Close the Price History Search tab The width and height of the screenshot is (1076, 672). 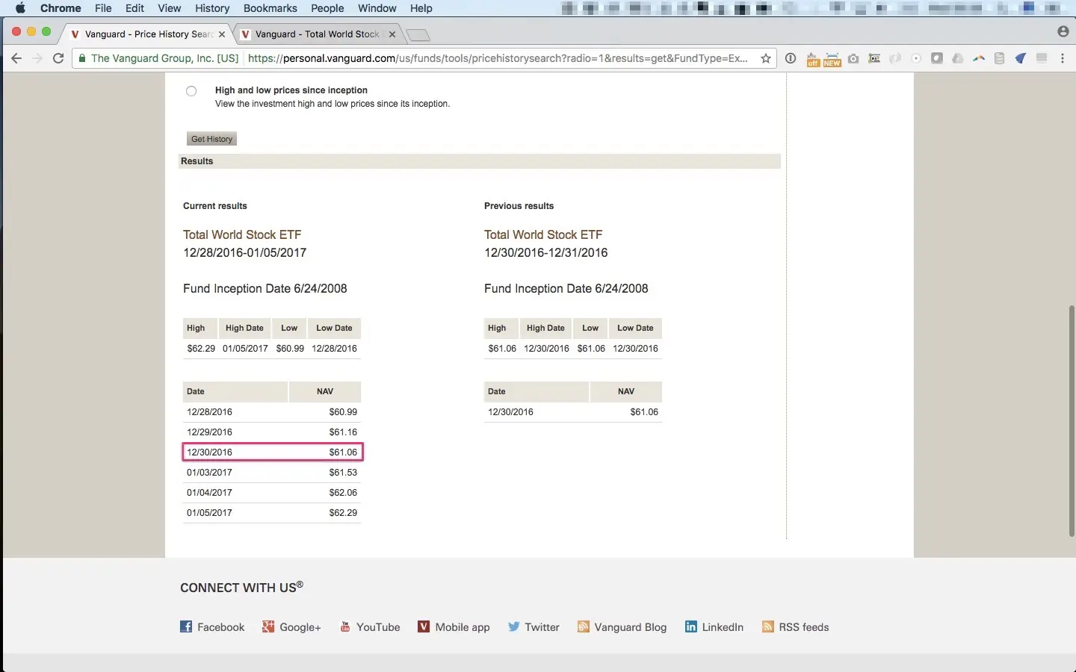222,34
